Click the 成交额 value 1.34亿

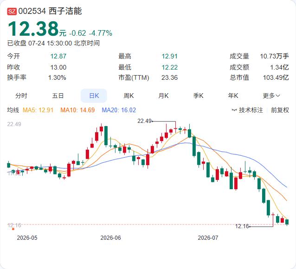click(279, 67)
